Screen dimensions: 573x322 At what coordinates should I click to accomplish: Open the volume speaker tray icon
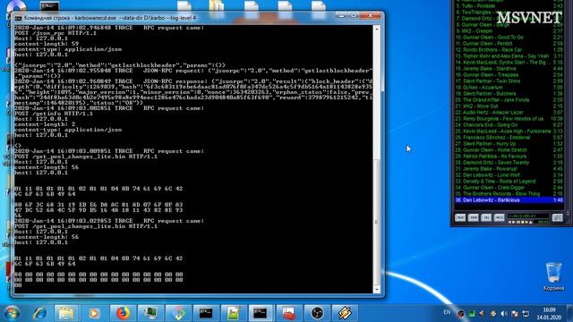click(x=504, y=314)
